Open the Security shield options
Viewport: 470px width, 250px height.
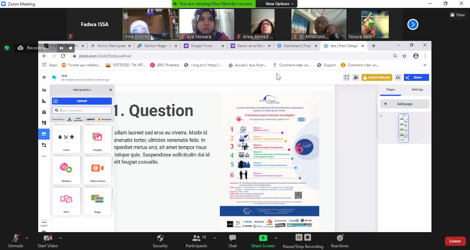tap(160, 241)
